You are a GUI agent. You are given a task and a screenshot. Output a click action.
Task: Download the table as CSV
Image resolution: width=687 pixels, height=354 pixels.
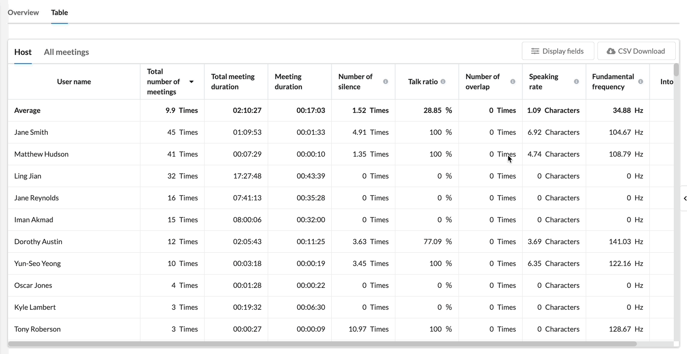pos(636,51)
